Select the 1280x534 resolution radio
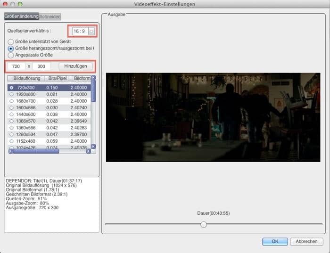 tap(12, 134)
